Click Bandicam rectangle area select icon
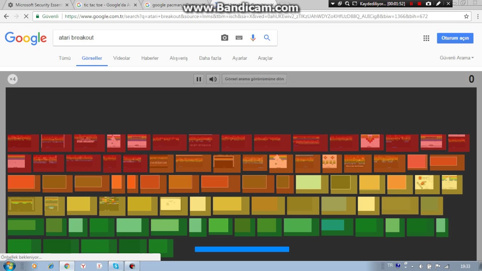This screenshot has height=271, width=482. [355, 3]
